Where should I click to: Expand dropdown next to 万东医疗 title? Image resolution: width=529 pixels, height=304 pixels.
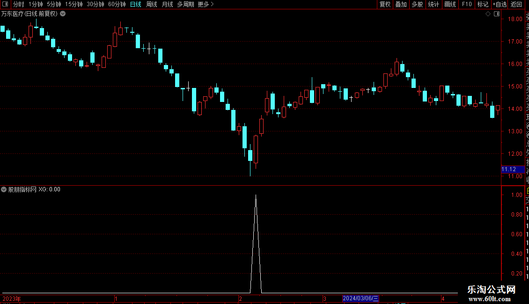(x=63, y=14)
